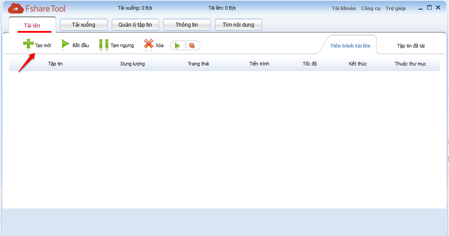Image resolution: width=449 pixels, height=236 pixels.
Task: Open the Quản lý tập tin tab
Action: (x=135, y=25)
